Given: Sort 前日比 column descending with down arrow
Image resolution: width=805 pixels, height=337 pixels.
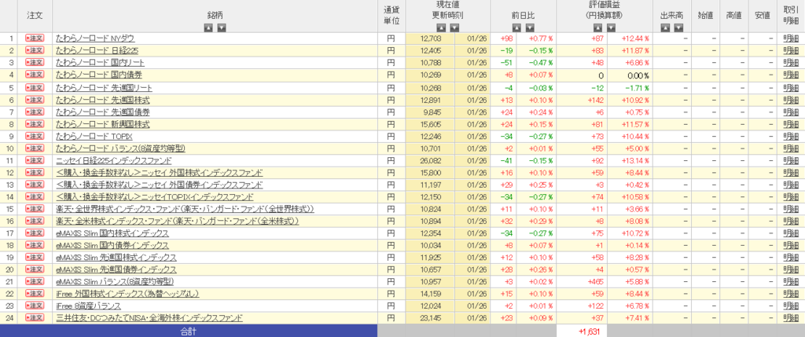Looking at the screenshot, I should pos(530,27).
